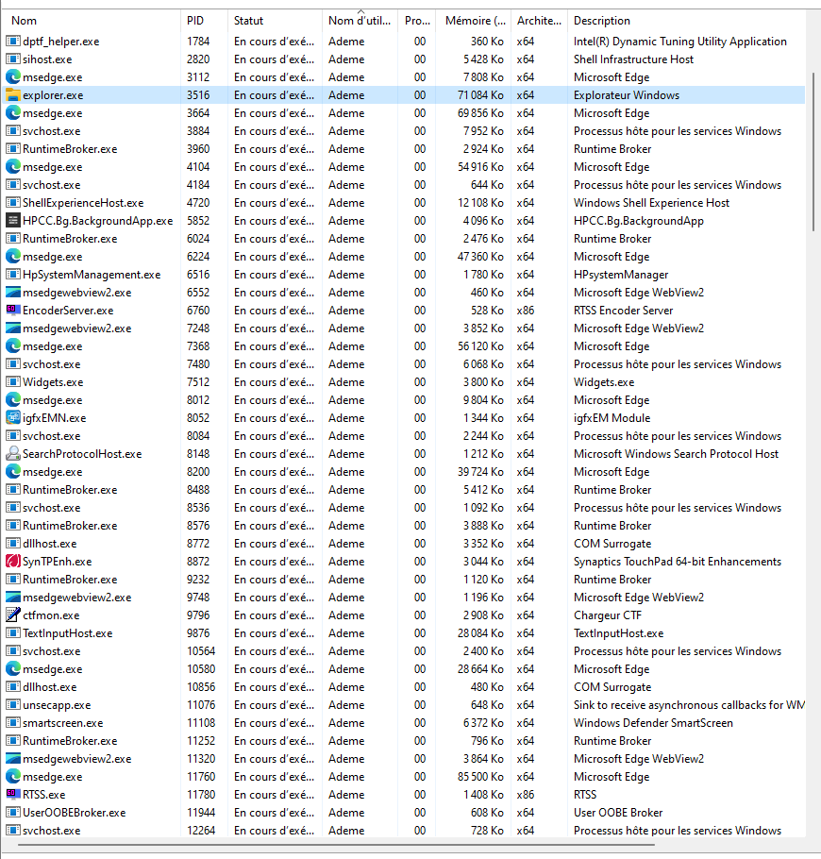Click the HPCC.Bg.BackgroundApp.exe icon

tap(12, 221)
